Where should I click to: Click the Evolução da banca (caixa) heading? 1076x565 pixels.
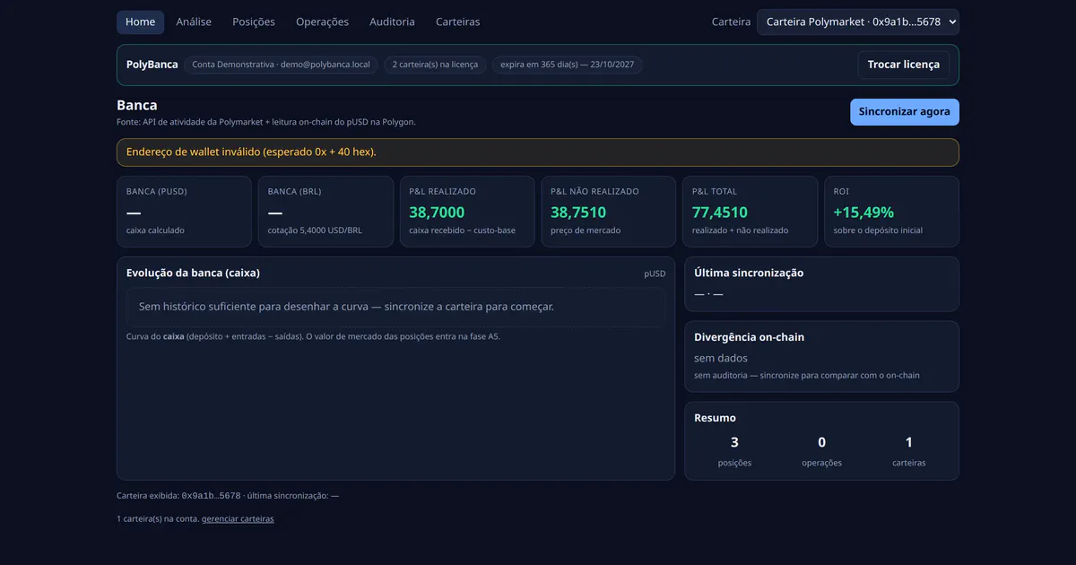(193, 273)
